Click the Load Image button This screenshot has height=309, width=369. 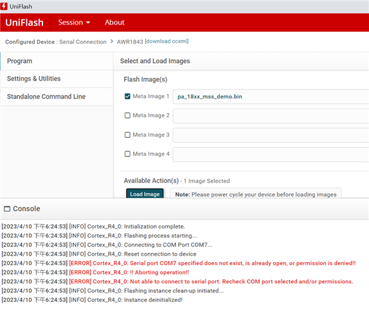pyautogui.click(x=145, y=194)
